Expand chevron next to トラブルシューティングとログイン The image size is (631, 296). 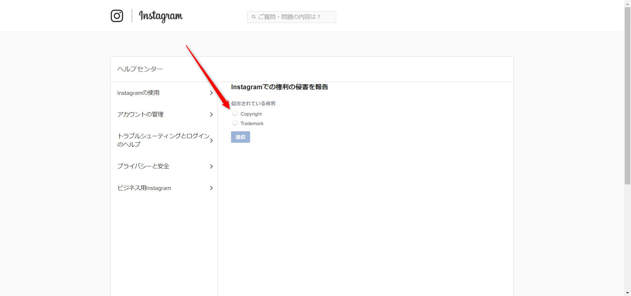click(x=211, y=140)
